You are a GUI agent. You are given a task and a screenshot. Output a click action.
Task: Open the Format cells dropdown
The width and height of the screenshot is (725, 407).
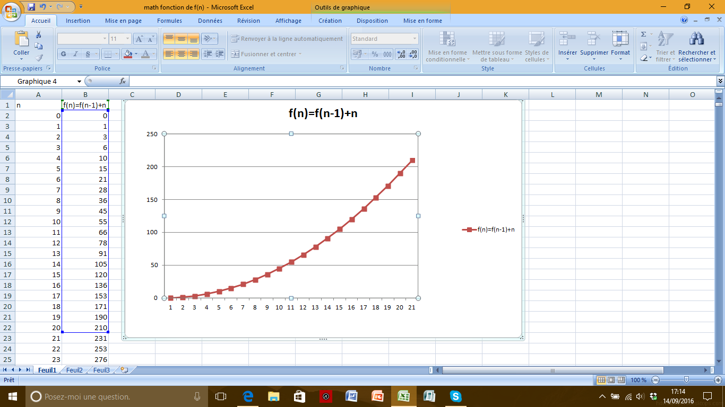620,46
